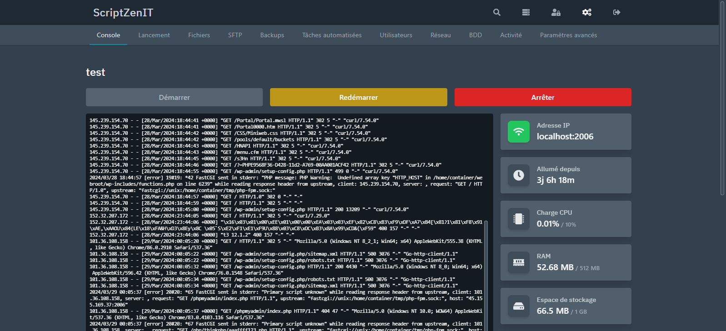Click log line GET /menu.cfm
Screen dimensions: 726x331
[x=220, y=152]
